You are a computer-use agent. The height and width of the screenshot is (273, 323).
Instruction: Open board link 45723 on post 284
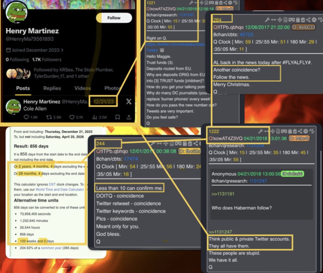(247, 35)
